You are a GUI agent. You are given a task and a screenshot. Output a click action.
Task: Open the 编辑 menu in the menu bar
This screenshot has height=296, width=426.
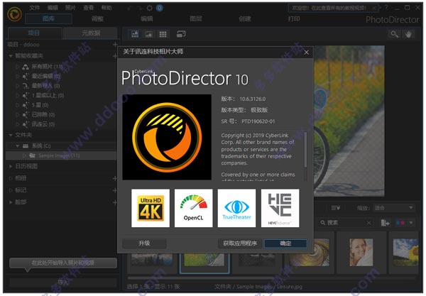click(53, 8)
